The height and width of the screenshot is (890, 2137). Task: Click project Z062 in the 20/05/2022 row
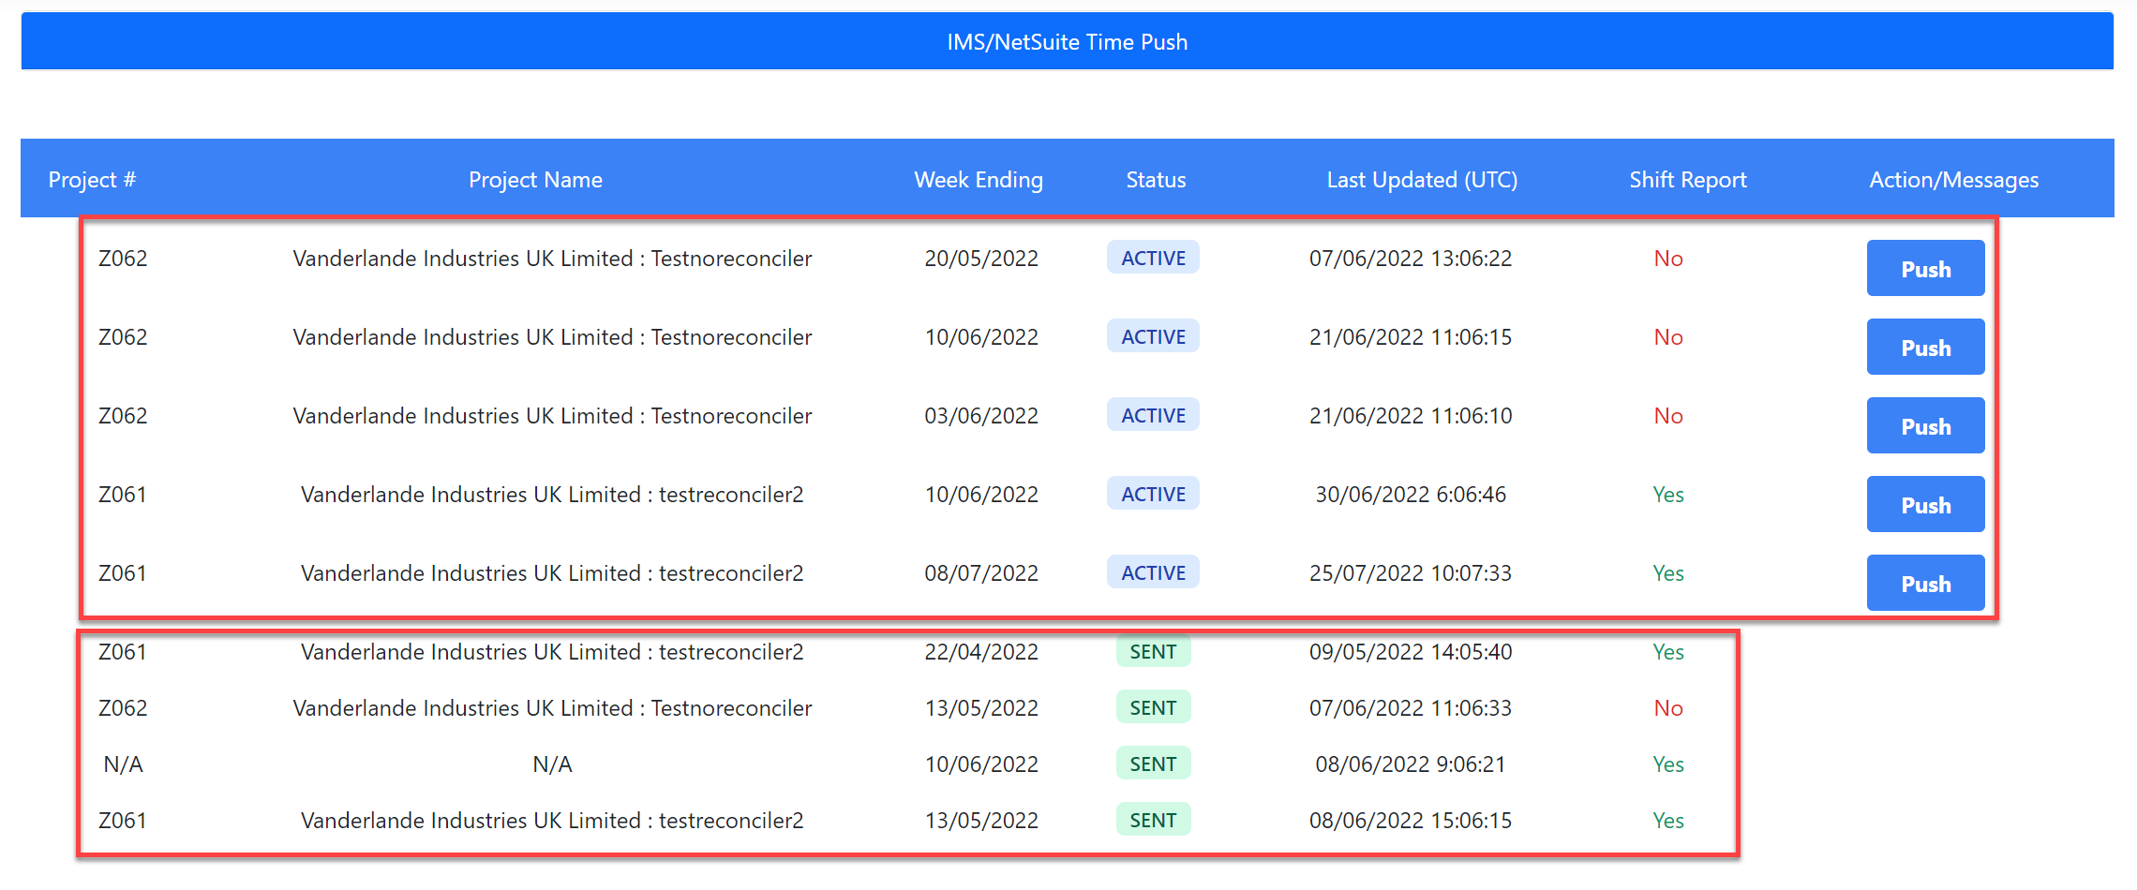[x=123, y=259]
